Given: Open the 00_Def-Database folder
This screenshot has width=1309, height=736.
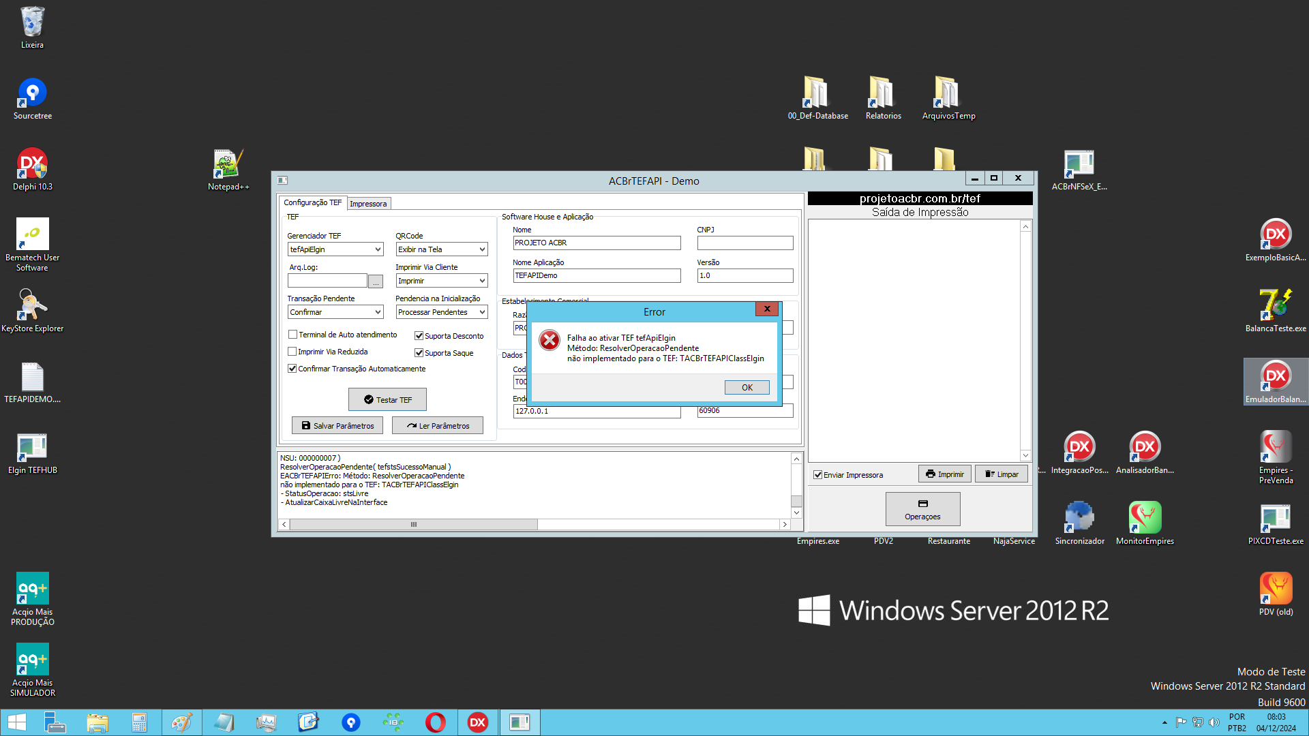Looking at the screenshot, I should 817,99.
